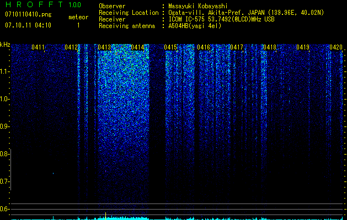Click the 0413 time marker
The width and height of the screenshot is (347, 220).
click(104, 47)
